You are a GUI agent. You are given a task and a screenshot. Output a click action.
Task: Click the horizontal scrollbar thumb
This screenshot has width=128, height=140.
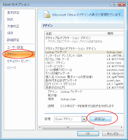[x=68, y=127]
